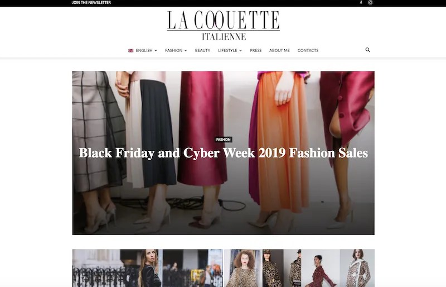Open the Instagram profile icon
The height and width of the screenshot is (287, 446).
(x=370, y=3)
